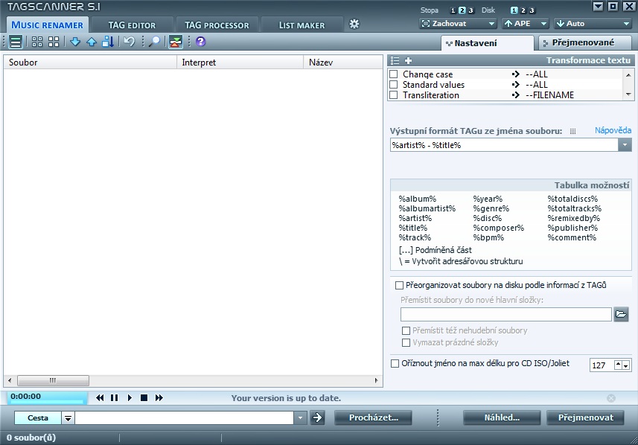
Task: Click the move down blue arrow icon
Action: coord(75,42)
